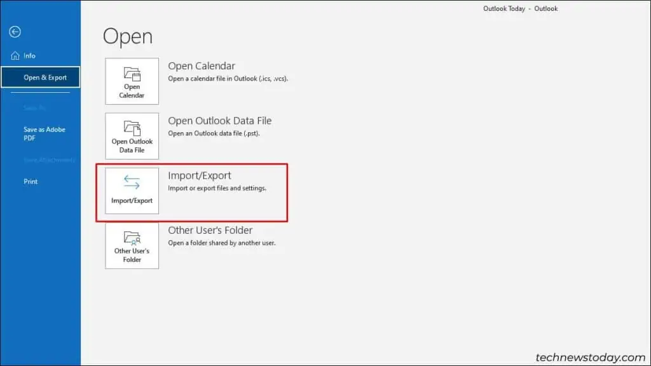Viewport: 651px width, 366px height.
Task: Choose the highlighted Import/Export arrows icon
Action: 132,182
